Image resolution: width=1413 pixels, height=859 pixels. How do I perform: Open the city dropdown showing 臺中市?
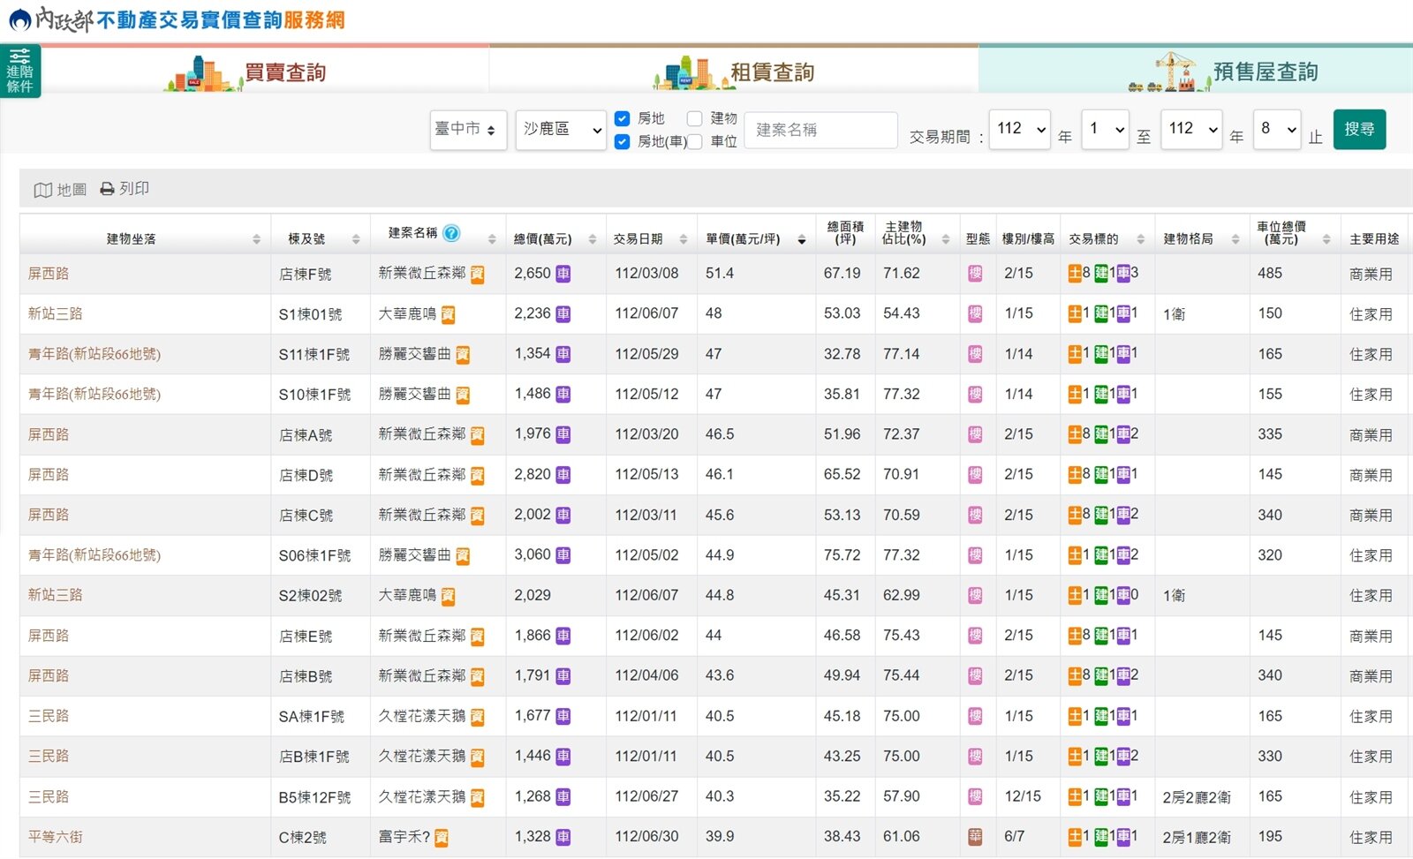[468, 130]
